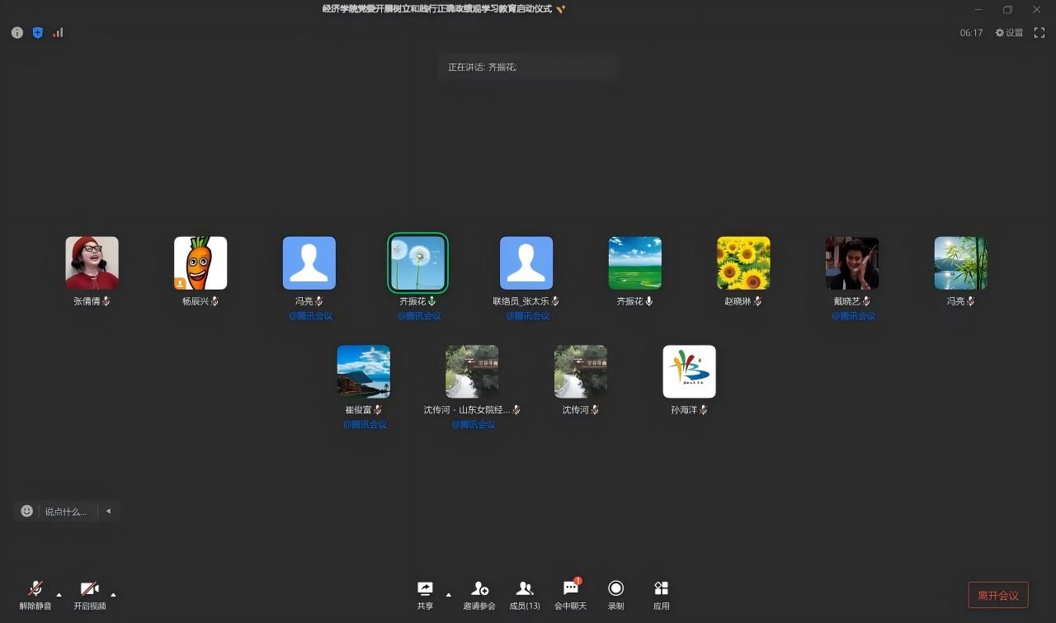Open the settings button at top right

pyautogui.click(x=1009, y=33)
